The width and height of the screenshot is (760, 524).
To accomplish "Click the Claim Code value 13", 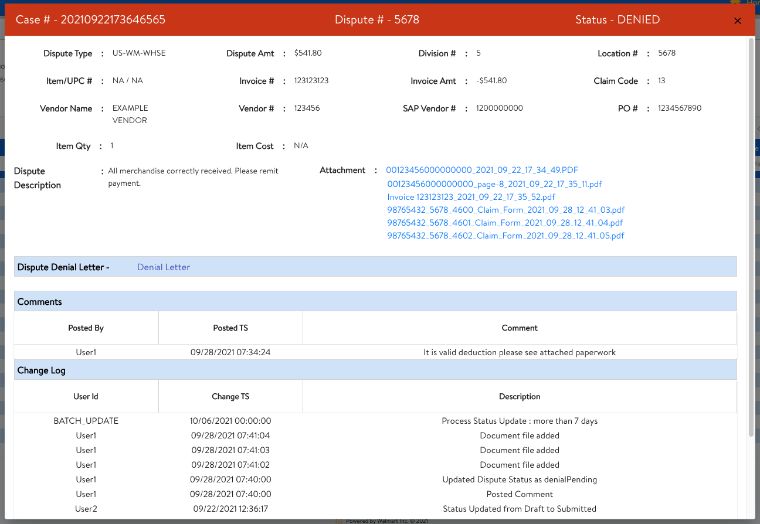I will pos(661,80).
